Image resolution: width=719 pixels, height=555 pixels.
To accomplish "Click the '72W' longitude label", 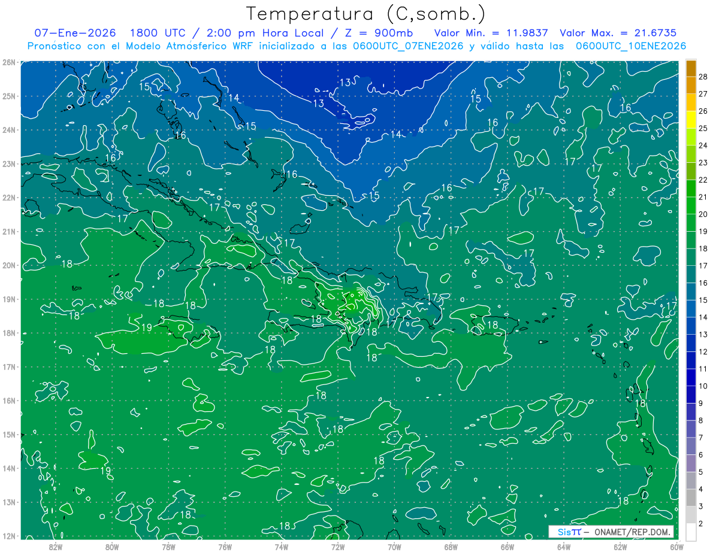I will click(337, 546).
